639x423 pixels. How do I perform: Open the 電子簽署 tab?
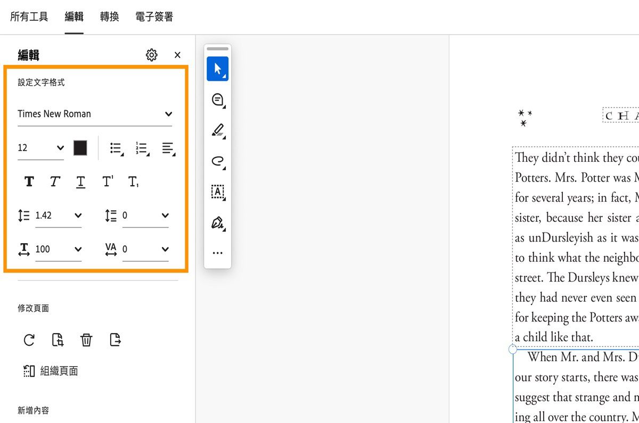tap(154, 17)
